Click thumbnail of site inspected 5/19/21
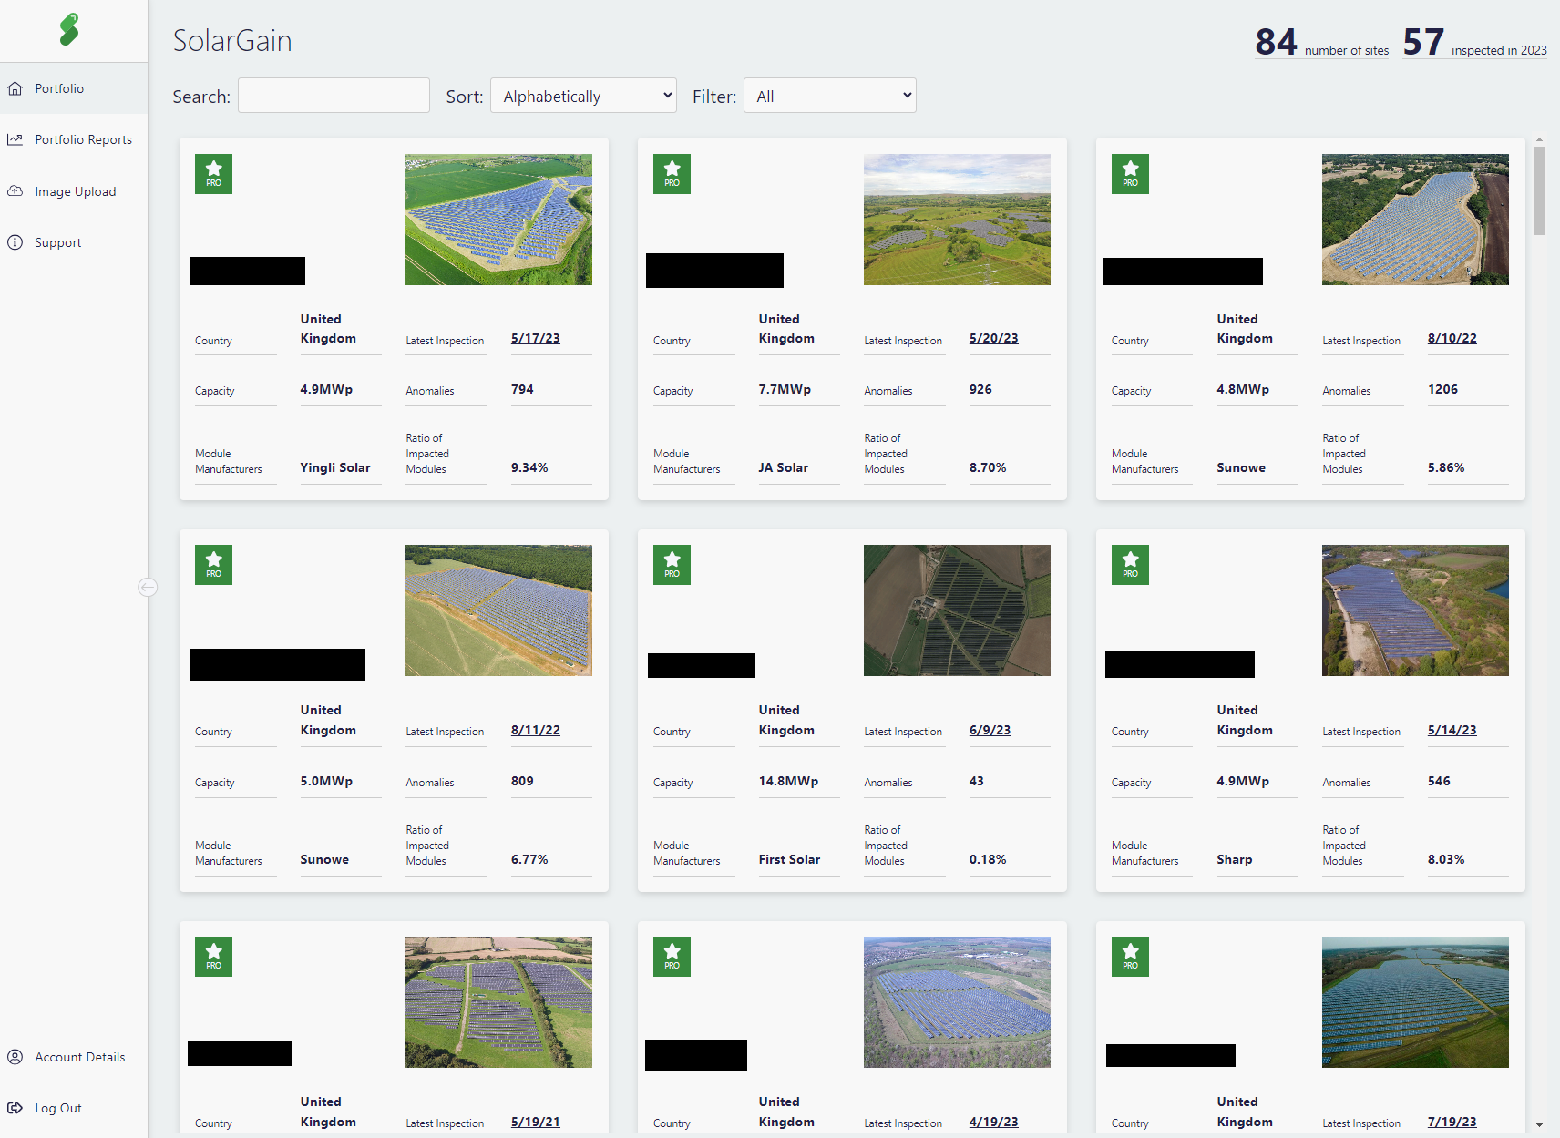 coord(498,1002)
